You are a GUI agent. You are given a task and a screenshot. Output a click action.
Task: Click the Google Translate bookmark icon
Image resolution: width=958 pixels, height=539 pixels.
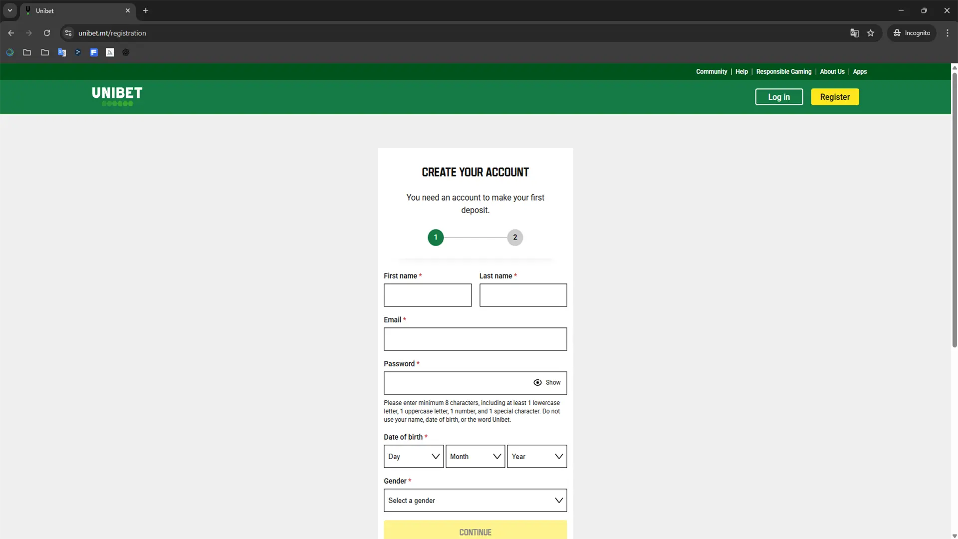click(x=62, y=52)
